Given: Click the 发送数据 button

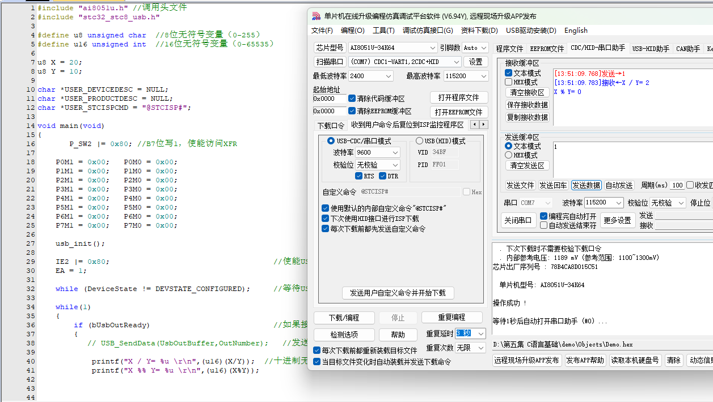Looking at the screenshot, I should tap(586, 185).
